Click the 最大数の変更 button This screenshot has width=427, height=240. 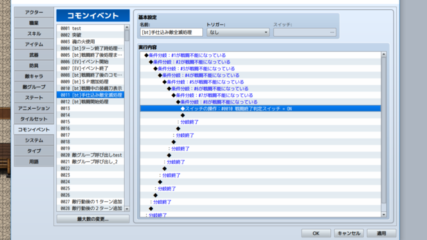click(93, 219)
